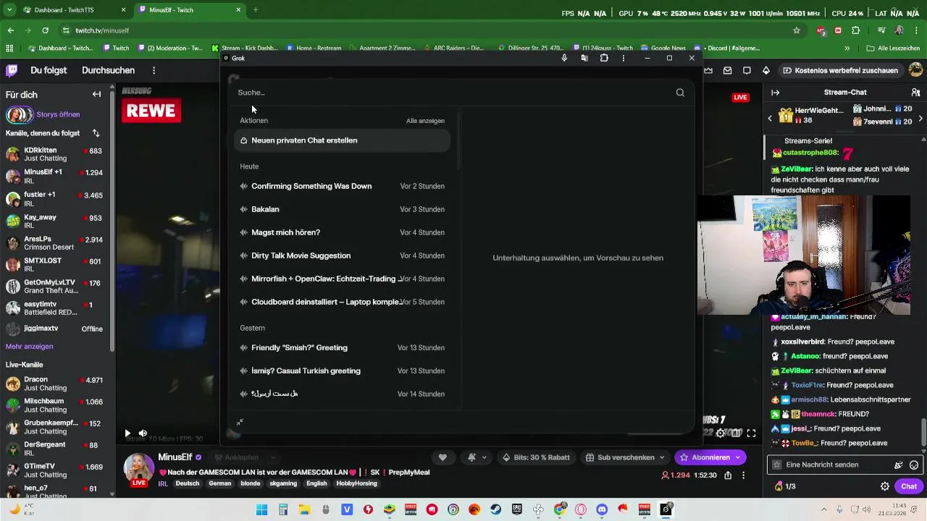Collapse the Stream-Chat panel arrow
The width and height of the screenshot is (927, 521).
[775, 93]
